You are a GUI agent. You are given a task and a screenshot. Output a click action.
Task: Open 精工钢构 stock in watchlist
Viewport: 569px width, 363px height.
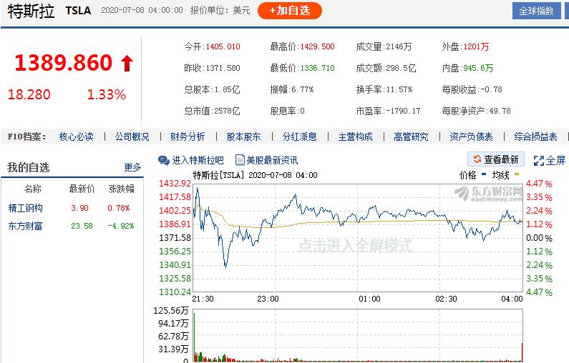point(25,208)
